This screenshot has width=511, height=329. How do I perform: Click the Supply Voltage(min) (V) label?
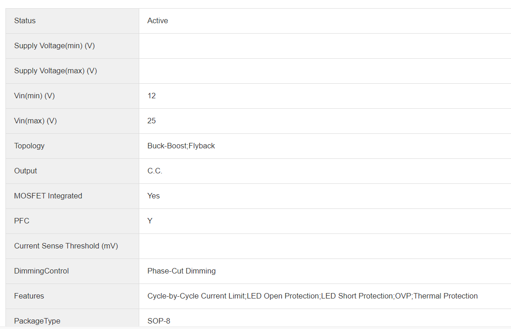coord(54,46)
